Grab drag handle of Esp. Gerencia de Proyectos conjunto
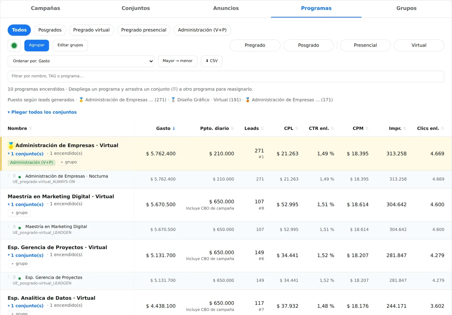 14,277
